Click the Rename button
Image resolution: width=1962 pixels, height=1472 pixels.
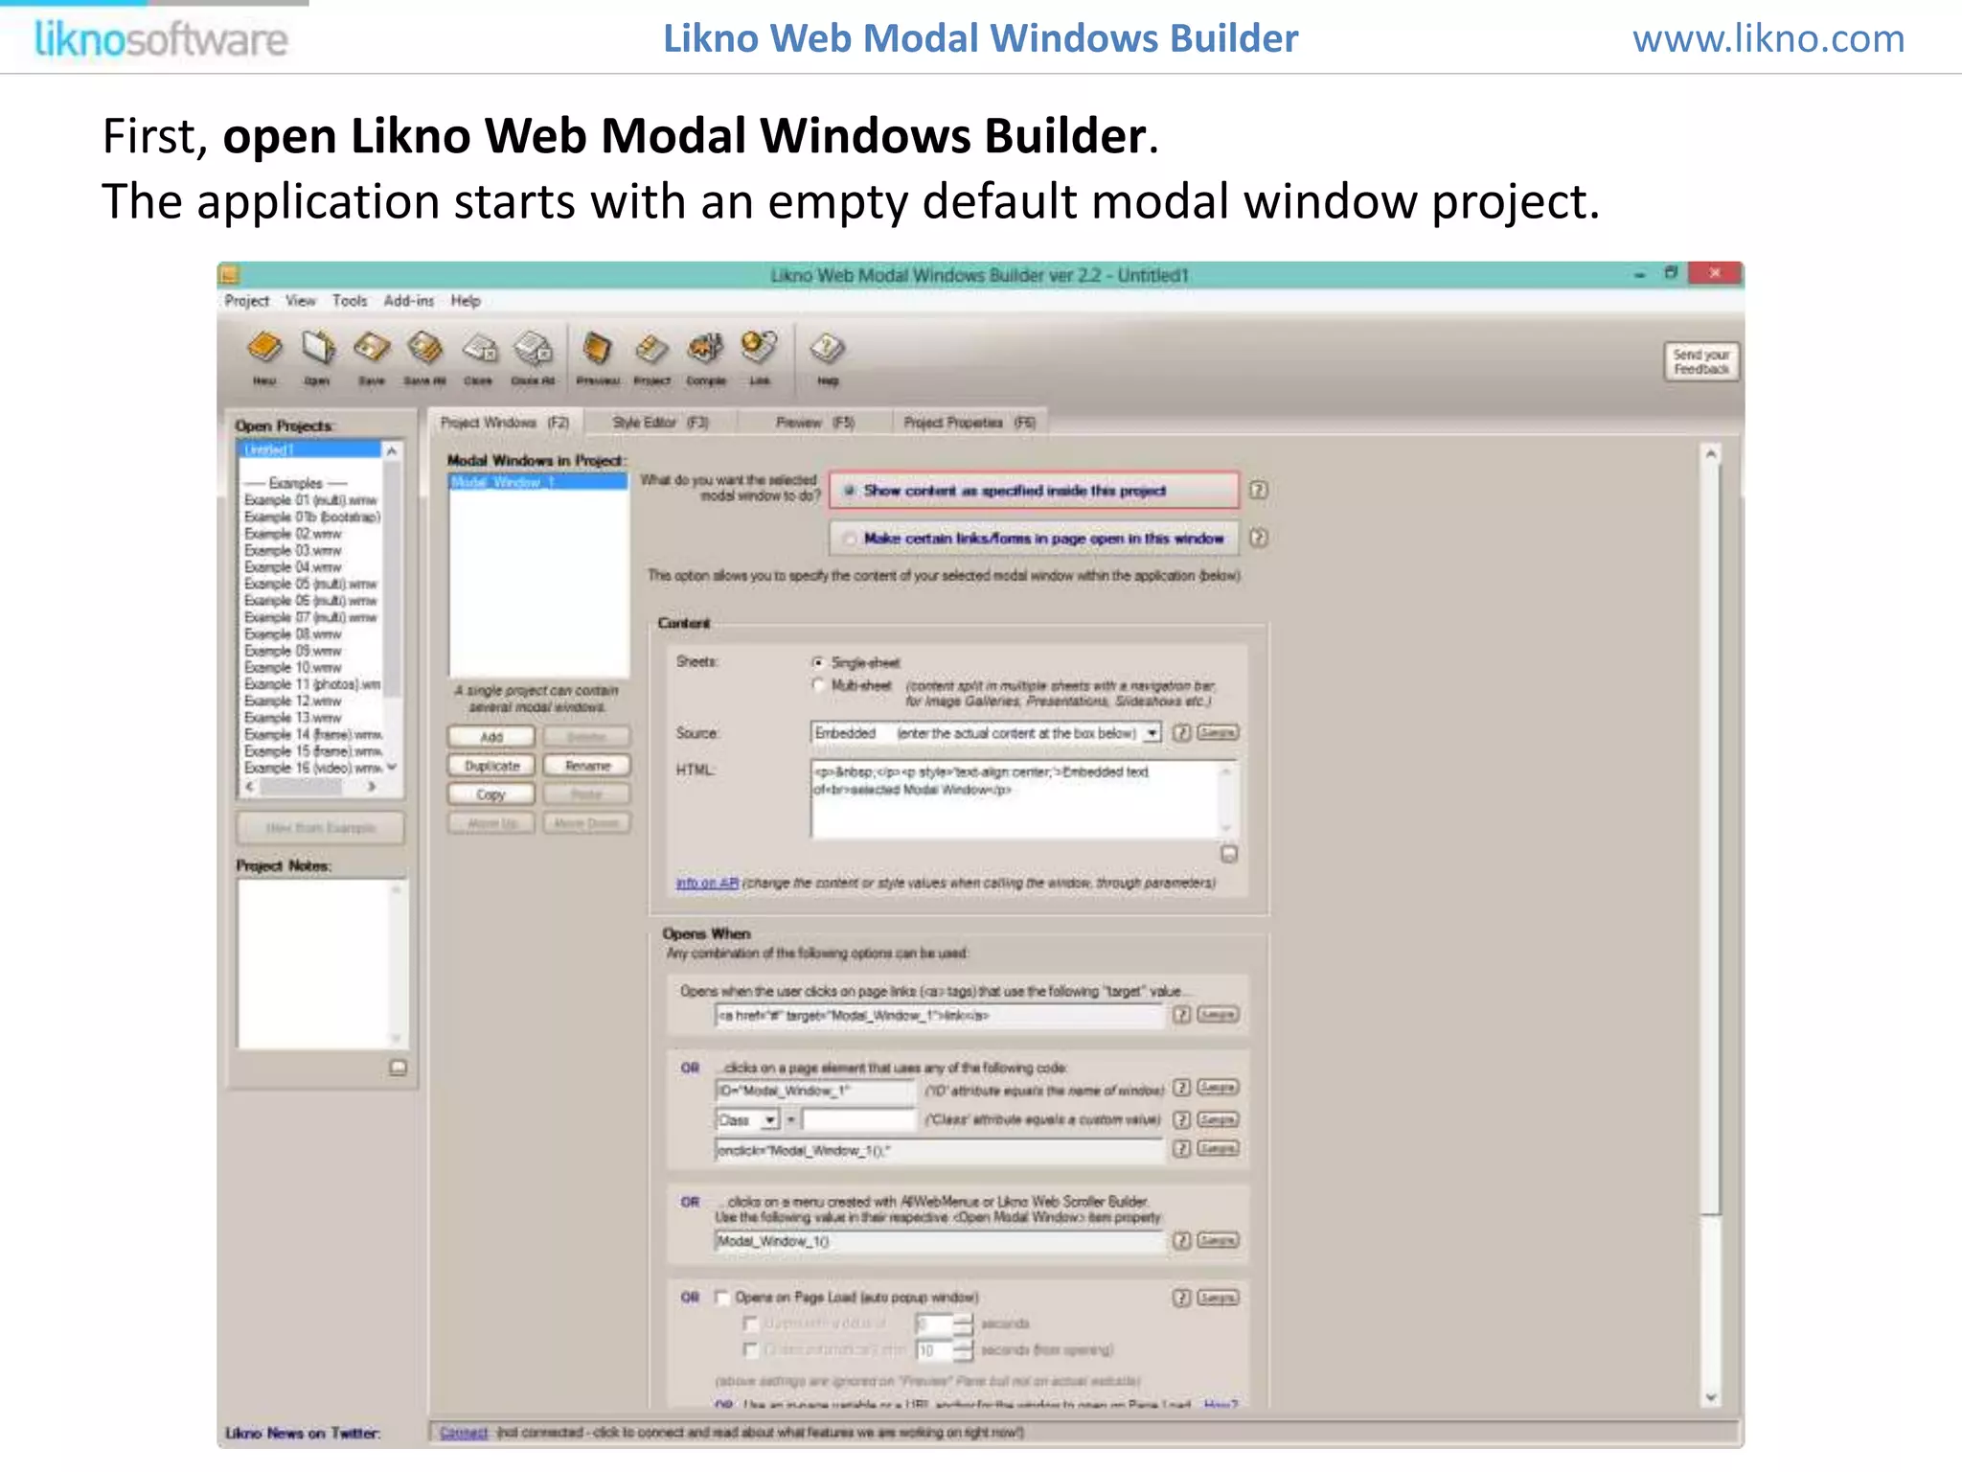[x=587, y=766]
